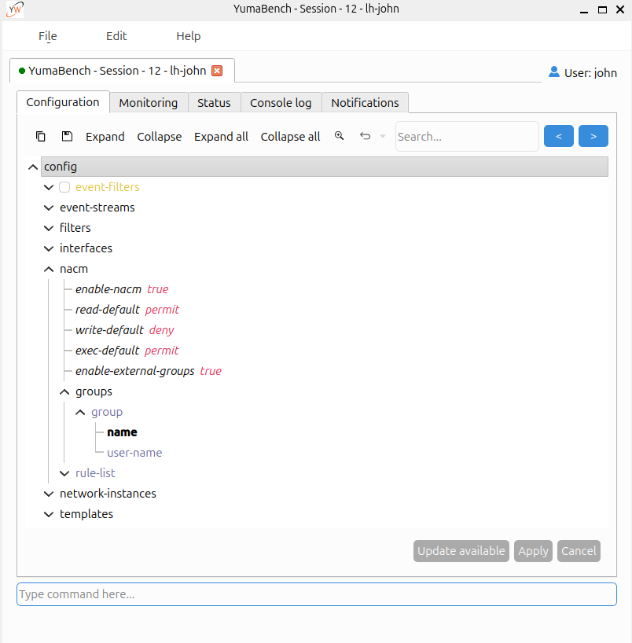The height and width of the screenshot is (643, 632).
Task: Expand the rule-list node
Action: pos(64,474)
